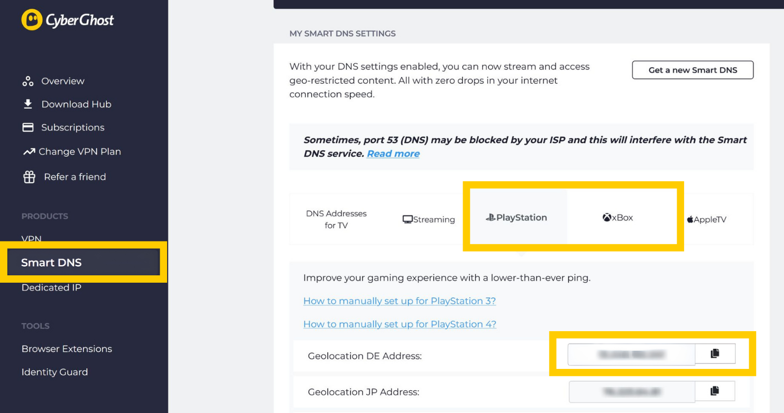784x413 pixels.
Task: Switch to the xBox tab
Action: click(618, 218)
